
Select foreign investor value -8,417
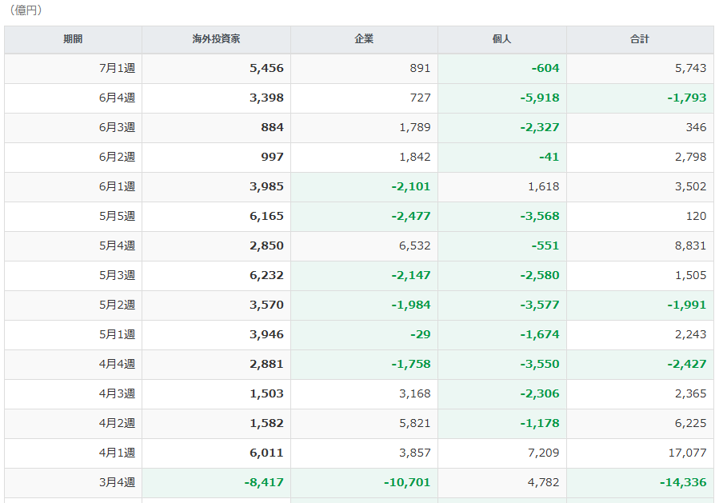pos(264,482)
